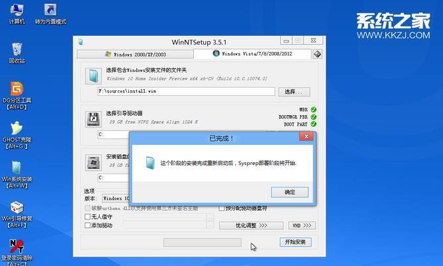
Task: Enable the 添加驱动 checkbox
Action: (88, 225)
